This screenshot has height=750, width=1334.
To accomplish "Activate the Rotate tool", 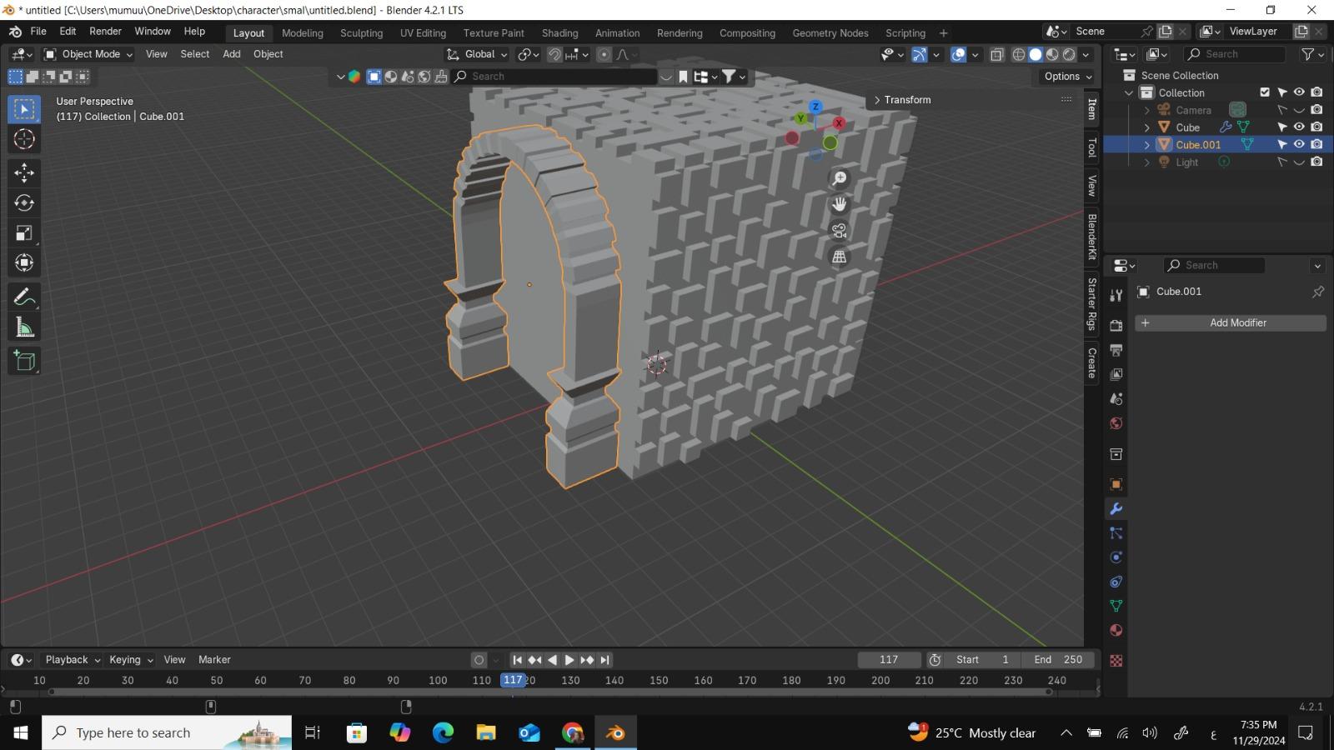I will (24, 202).
